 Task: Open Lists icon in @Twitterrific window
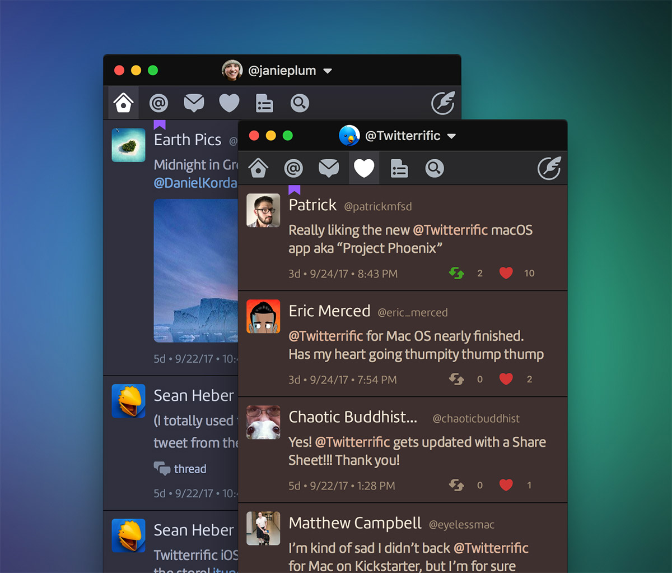399,168
